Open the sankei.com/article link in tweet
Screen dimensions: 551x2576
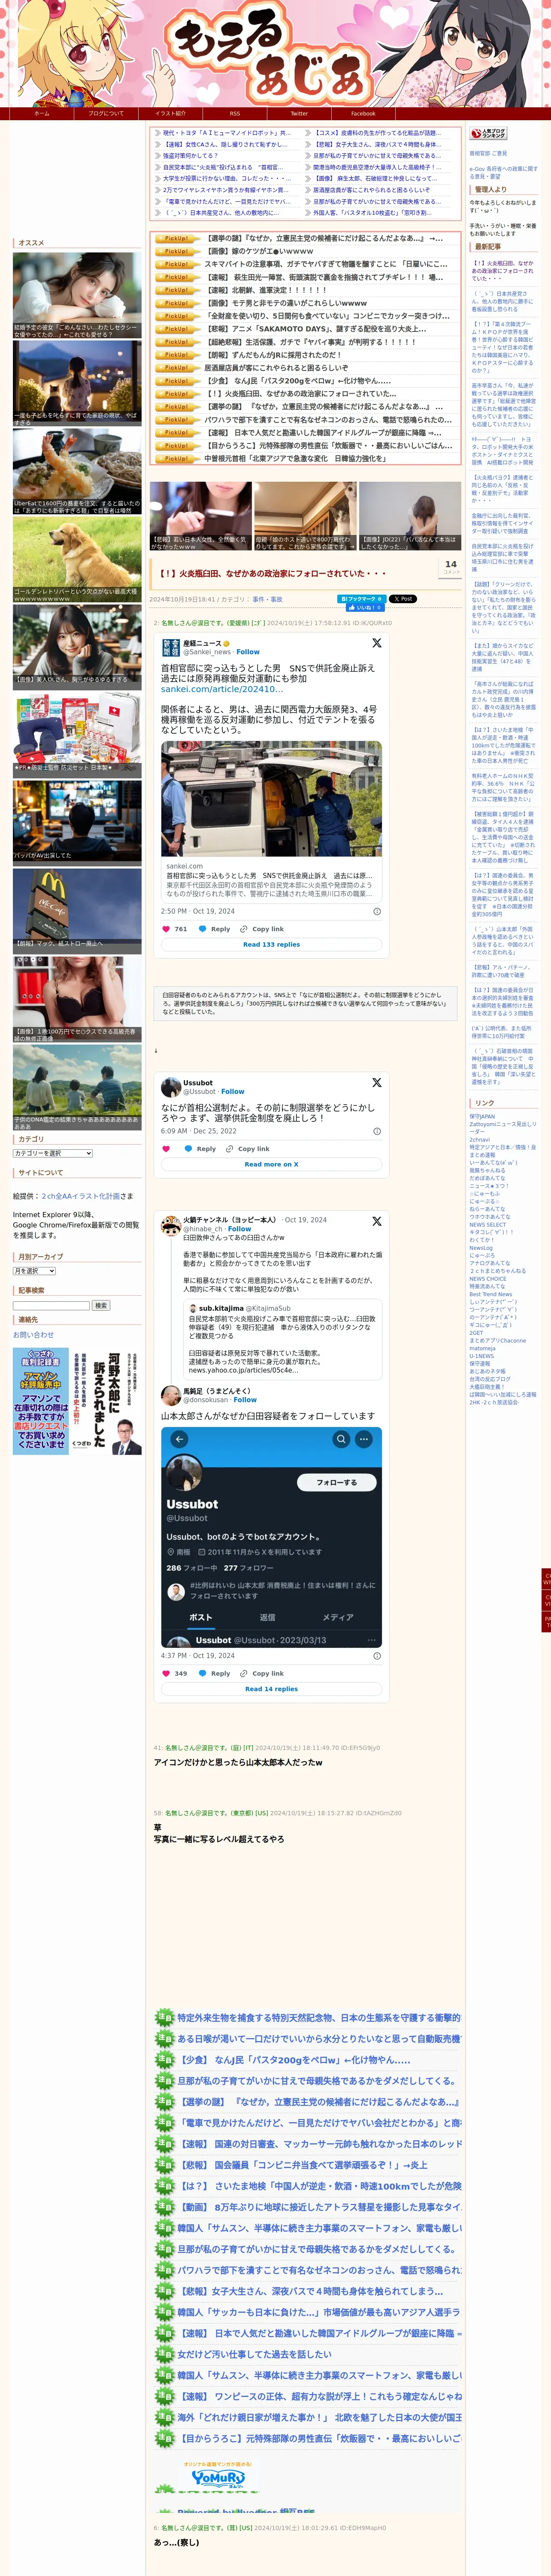[221, 689]
